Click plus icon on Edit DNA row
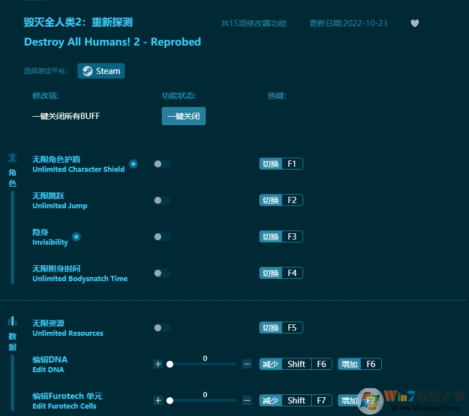Viewport: 469px width, 416px height. tap(158, 364)
